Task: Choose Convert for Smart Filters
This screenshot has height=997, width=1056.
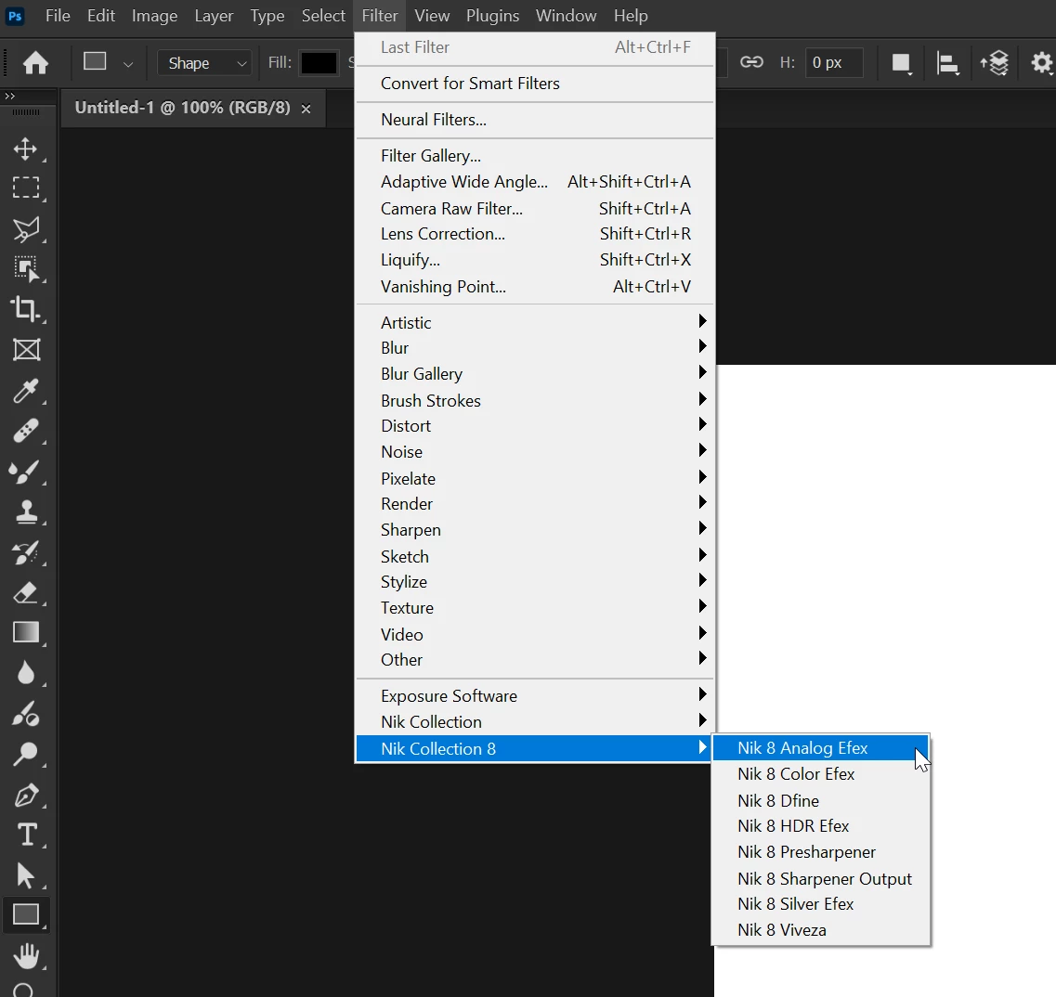Action: [x=535, y=84]
